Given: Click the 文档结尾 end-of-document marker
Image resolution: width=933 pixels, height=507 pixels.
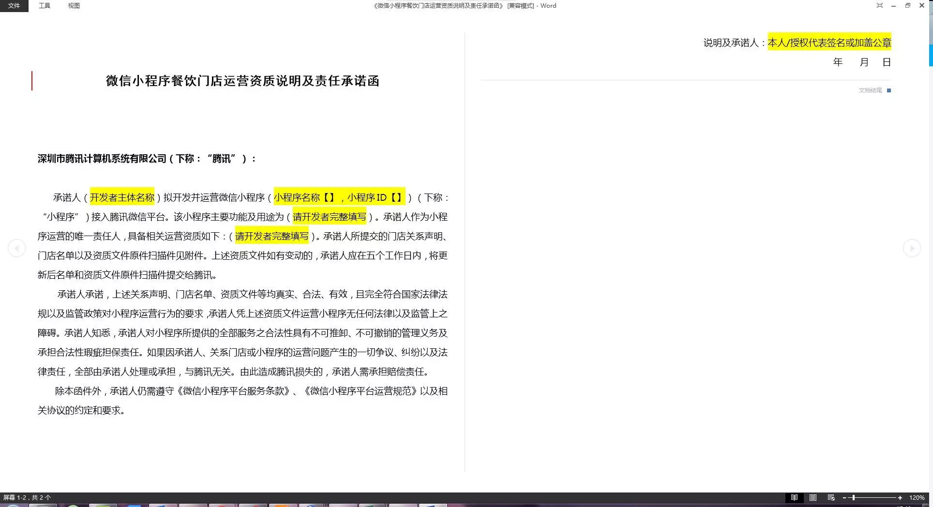Looking at the screenshot, I should [874, 90].
